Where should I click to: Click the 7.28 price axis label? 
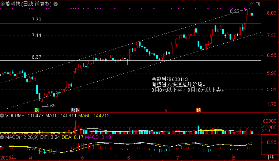(272, 35)
